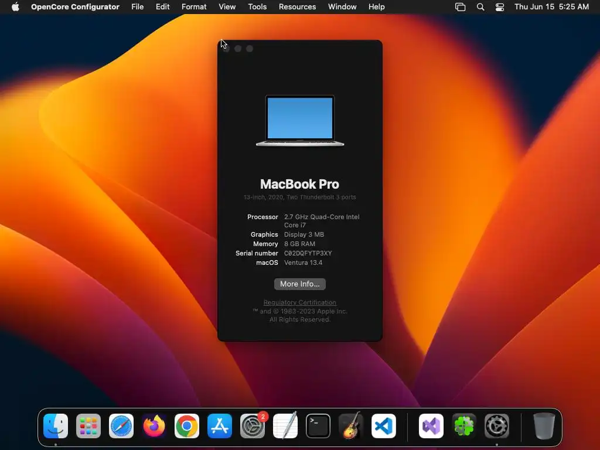Open Finder from the Dock
This screenshot has height=450, width=600.
[x=56, y=426]
